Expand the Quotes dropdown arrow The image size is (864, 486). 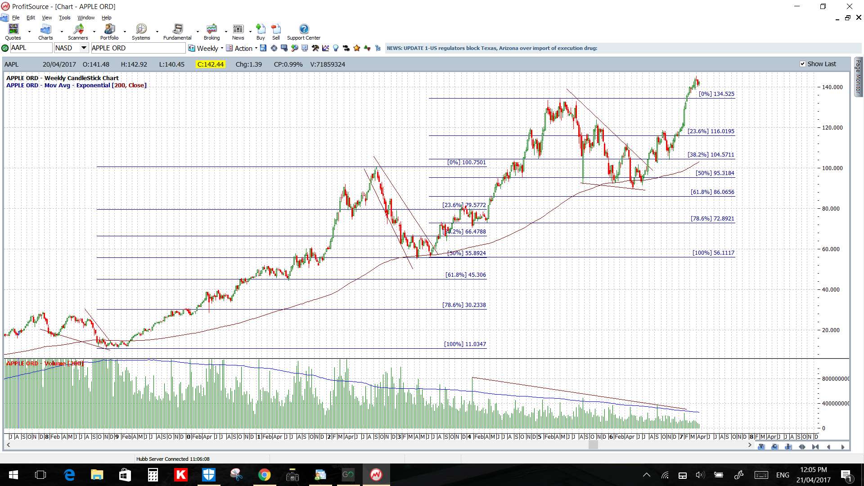(x=29, y=32)
